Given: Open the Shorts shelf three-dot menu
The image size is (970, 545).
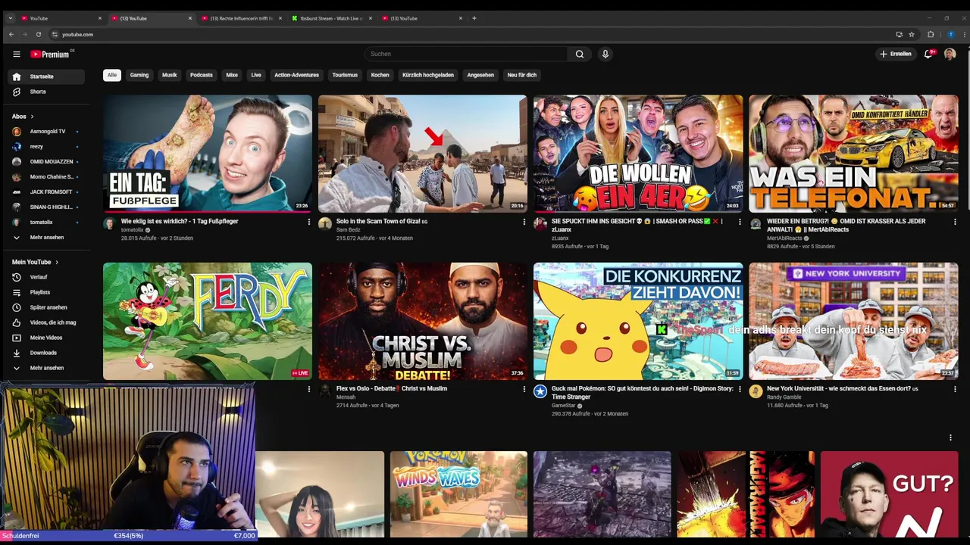Looking at the screenshot, I should tap(950, 438).
